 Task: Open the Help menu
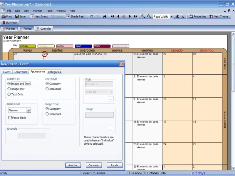(x=72, y=11)
